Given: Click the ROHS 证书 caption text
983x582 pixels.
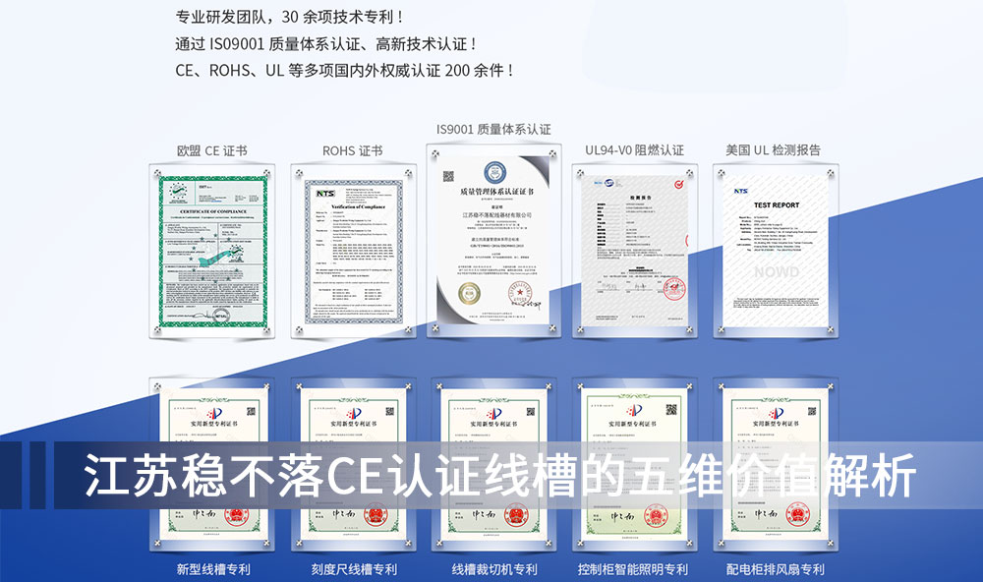Looking at the screenshot, I should tap(352, 150).
